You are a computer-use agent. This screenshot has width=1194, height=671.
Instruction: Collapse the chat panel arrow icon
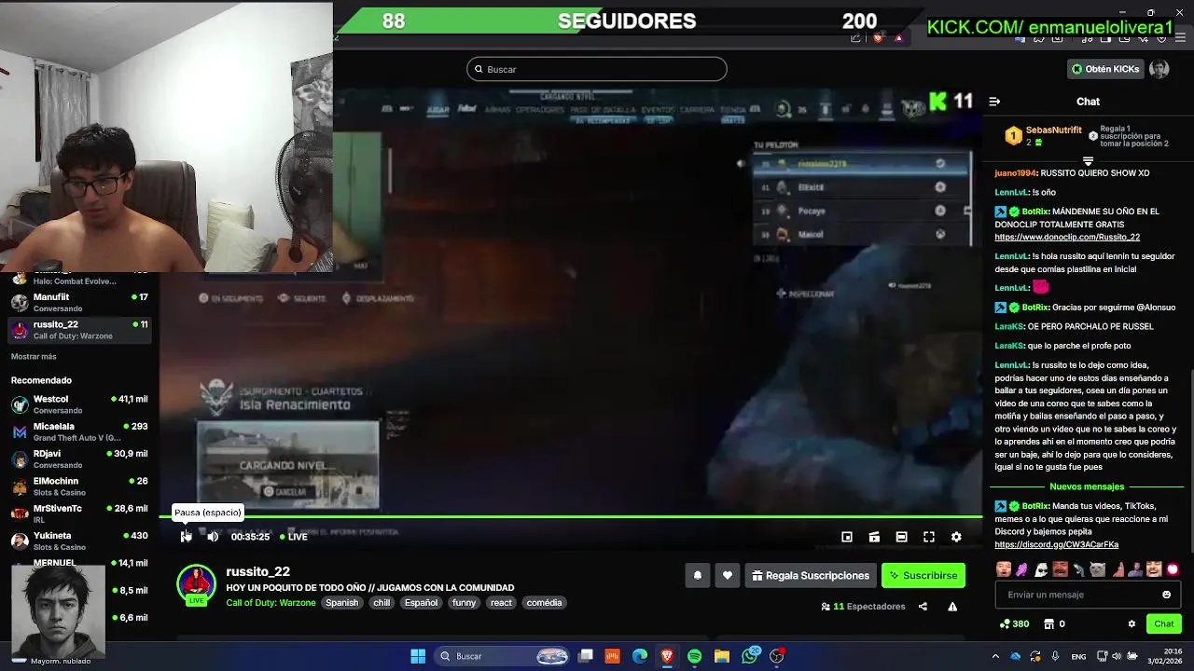[994, 102]
